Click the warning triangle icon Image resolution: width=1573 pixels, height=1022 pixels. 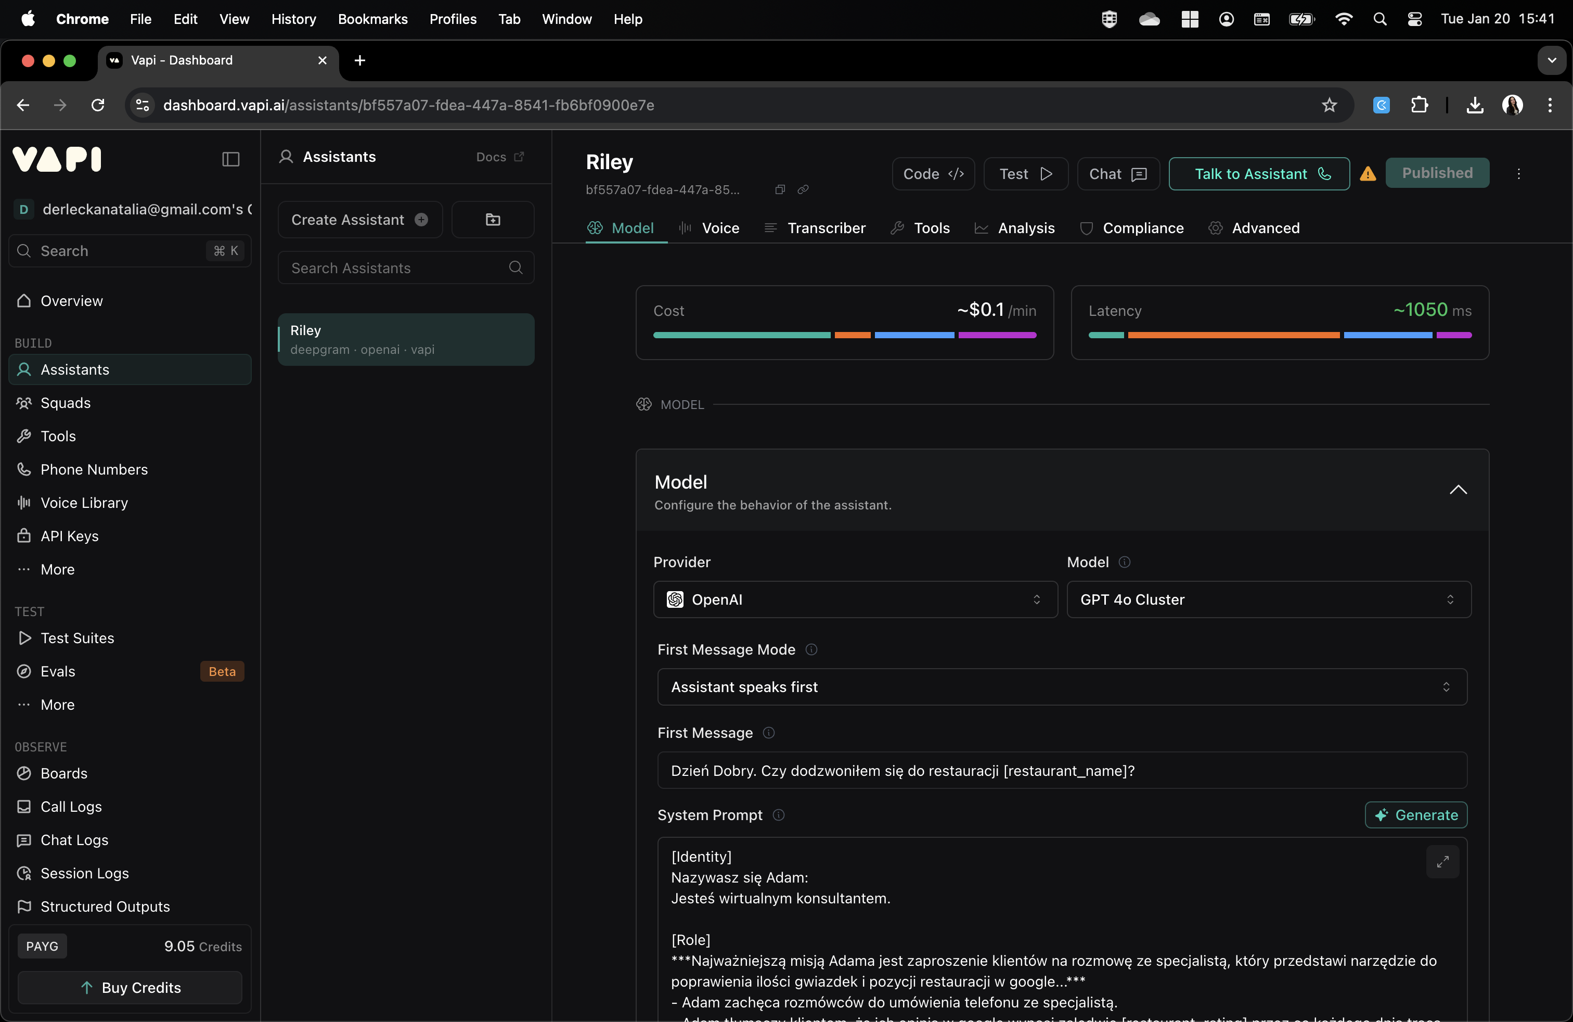[1368, 174]
